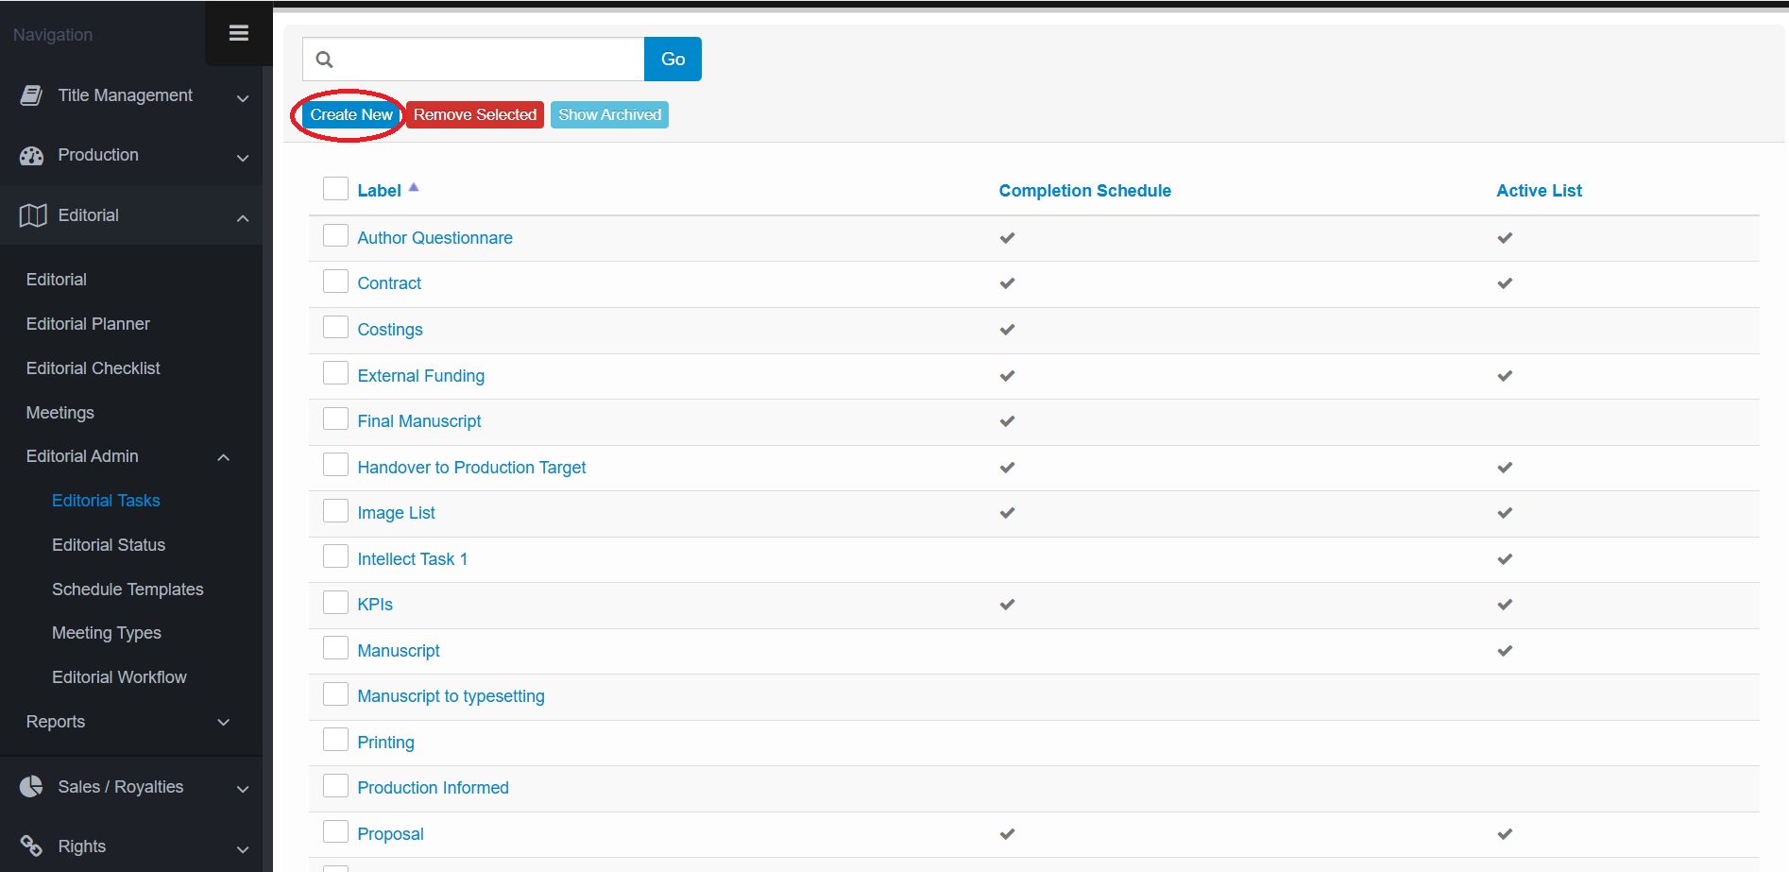
Task: Open the Handover to Production Target link
Action: click(x=471, y=468)
